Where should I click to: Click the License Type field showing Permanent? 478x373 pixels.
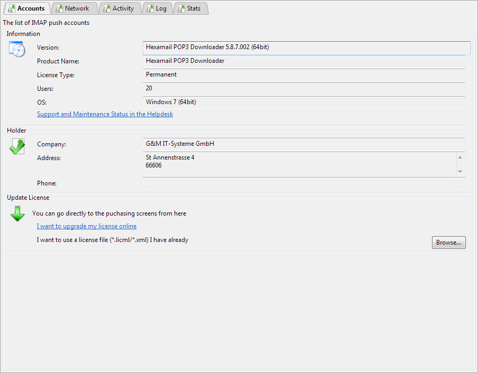pos(304,75)
